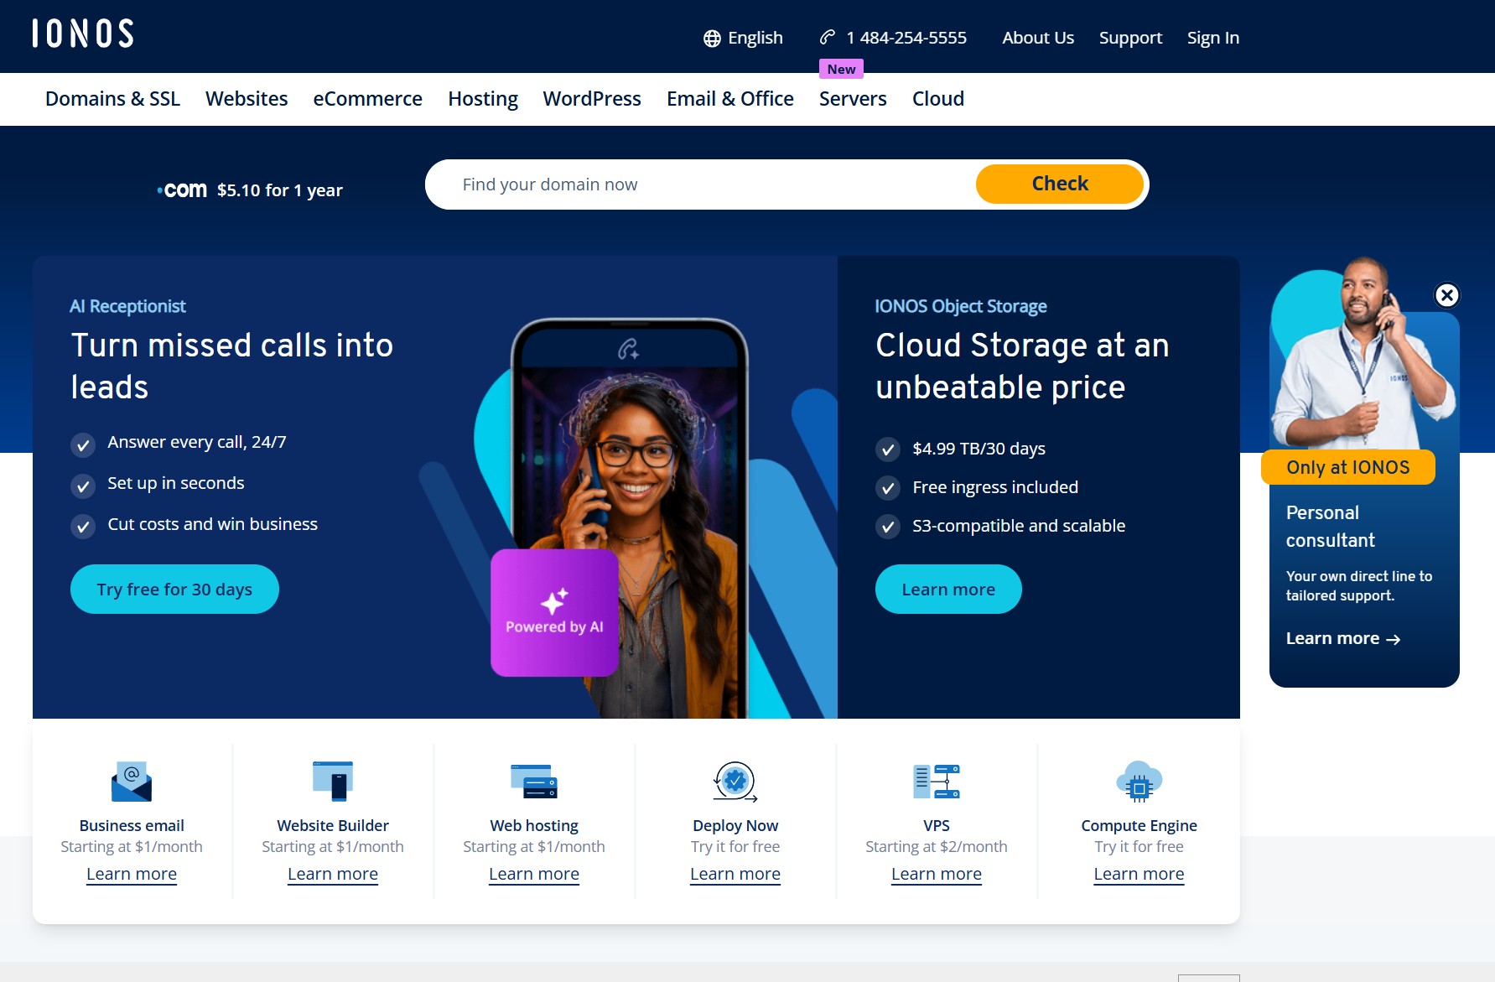
Task: Open the About Us page
Action: [1038, 38]
